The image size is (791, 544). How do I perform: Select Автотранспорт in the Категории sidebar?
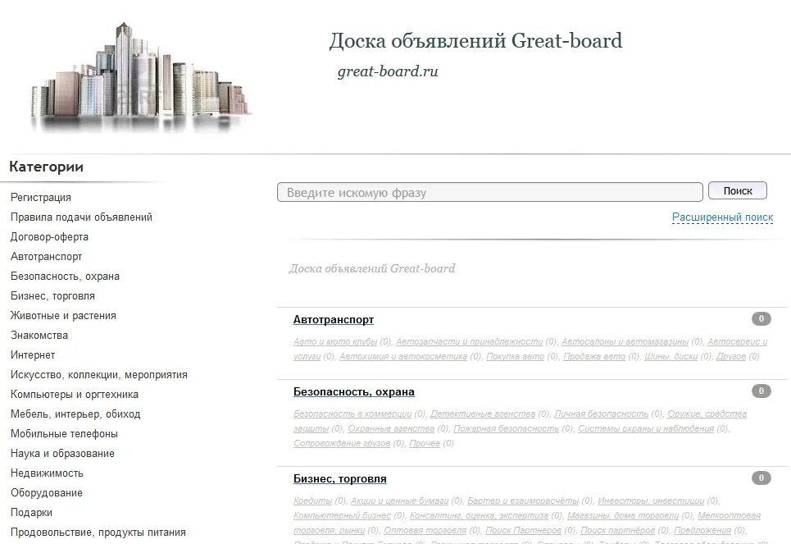[x=47, y=257]
